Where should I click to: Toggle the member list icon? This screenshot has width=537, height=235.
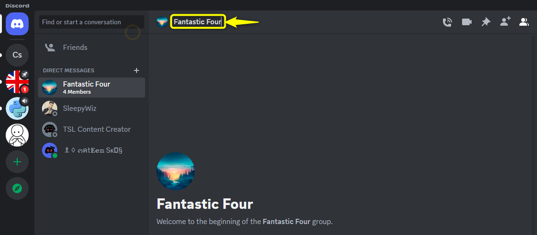(524, 22)
